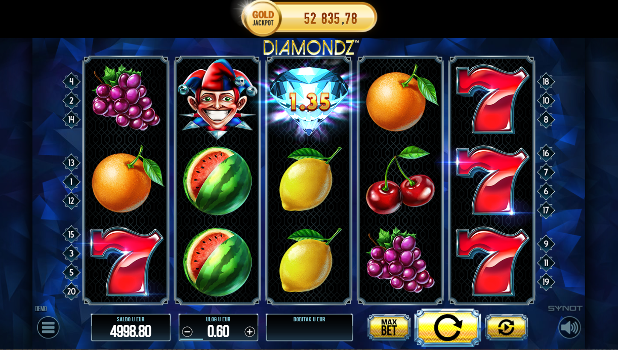Viewport: 618px width, 350px height.
Task: Select payline number 19 marker
Action: click(x=546, y=282)
